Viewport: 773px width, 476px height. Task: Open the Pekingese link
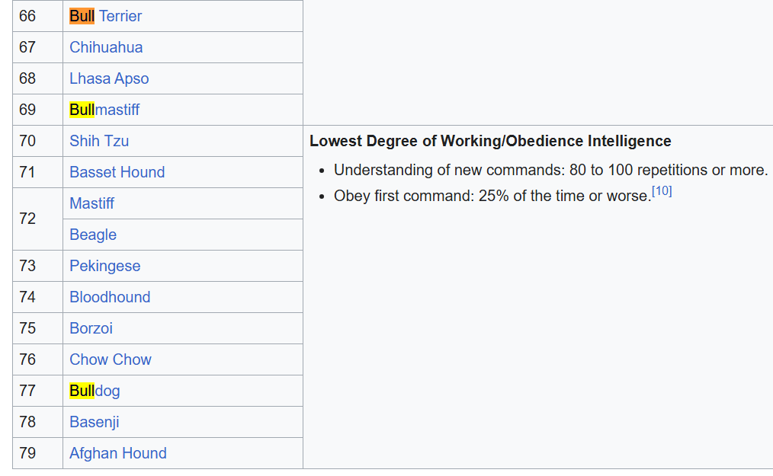[x=104, y=266]
